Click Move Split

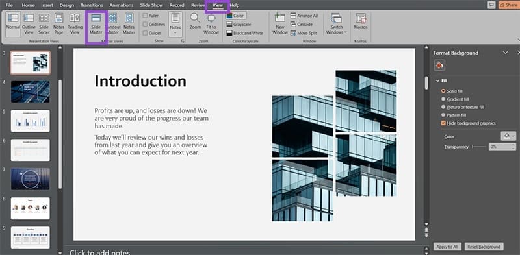tap(304, 33)
